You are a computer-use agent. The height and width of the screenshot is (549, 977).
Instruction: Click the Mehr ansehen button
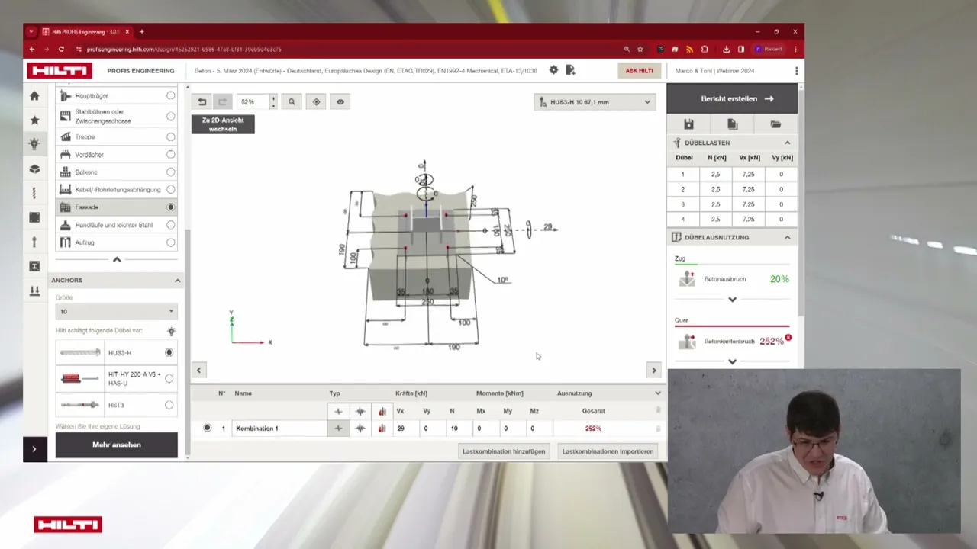click(117, 445)
